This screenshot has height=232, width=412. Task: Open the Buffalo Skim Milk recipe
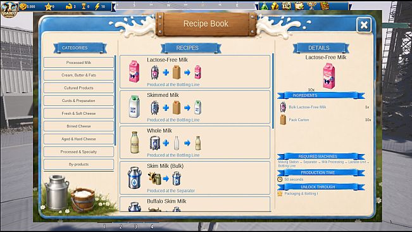tap(195, 204)
